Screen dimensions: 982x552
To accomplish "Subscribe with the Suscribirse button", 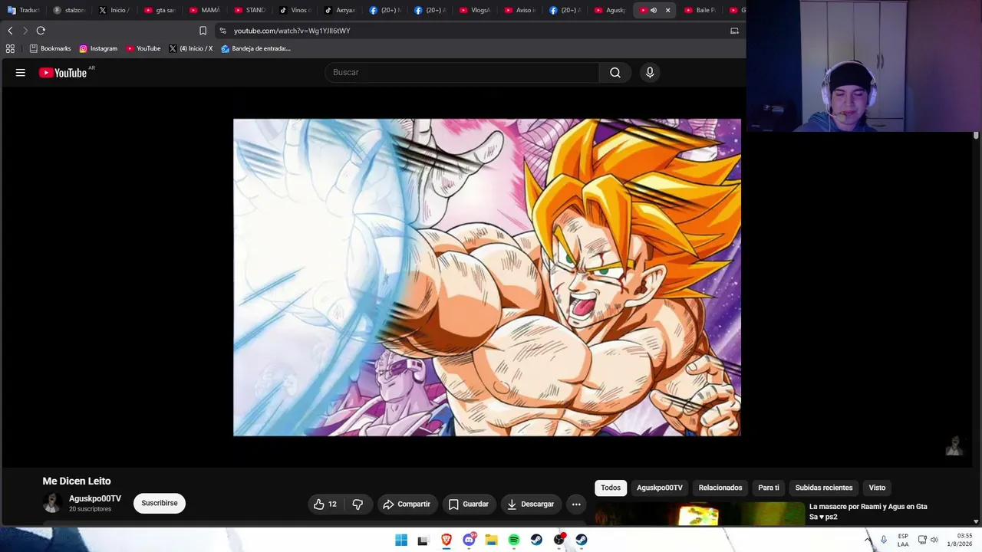I will pos(160,503).
